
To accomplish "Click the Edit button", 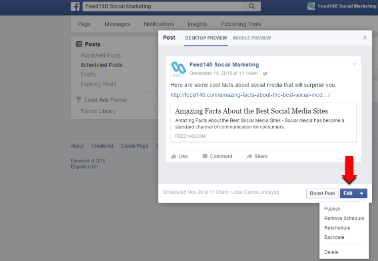I will pos(348,193).
